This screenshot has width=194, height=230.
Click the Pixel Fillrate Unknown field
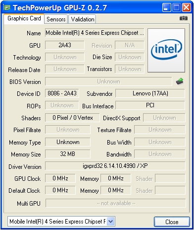[68, 130]
